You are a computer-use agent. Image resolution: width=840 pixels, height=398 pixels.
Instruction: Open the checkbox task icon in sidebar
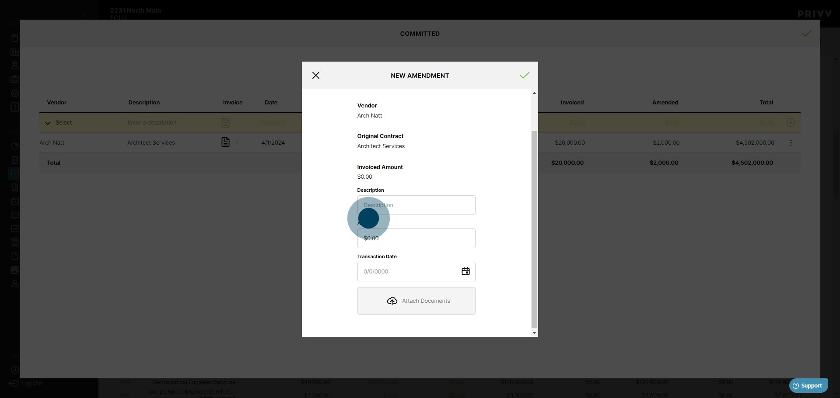[15, 228]
